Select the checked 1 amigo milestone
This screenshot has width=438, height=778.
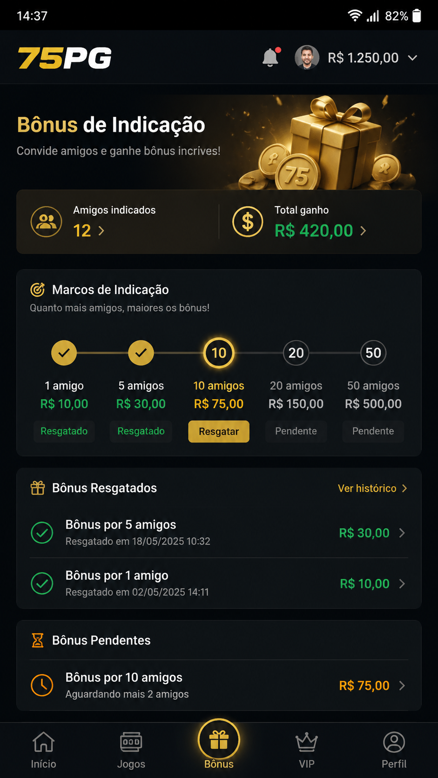[x=64, y=353]
